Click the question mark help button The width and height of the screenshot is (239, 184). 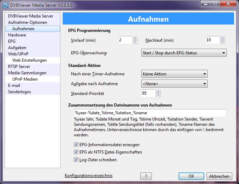(x=146, y=176)
